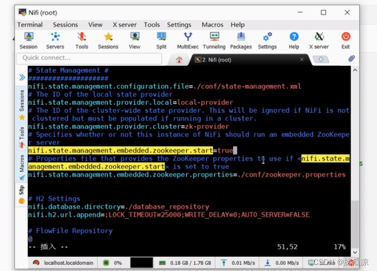The image size is (377, 271).
Task: Click the zk-provider cluster provider line
Action: point(128,126)
